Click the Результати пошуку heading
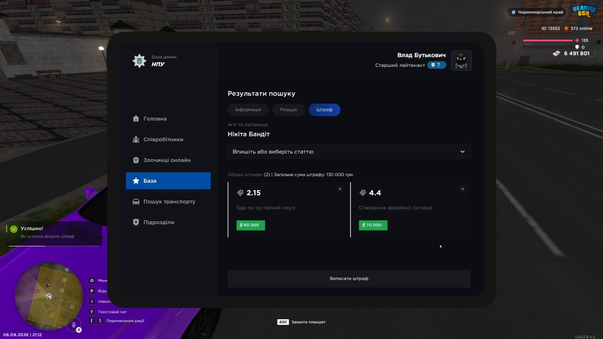Image resolution: width=603 pixels, height=339 pixels. pos(261,94)
